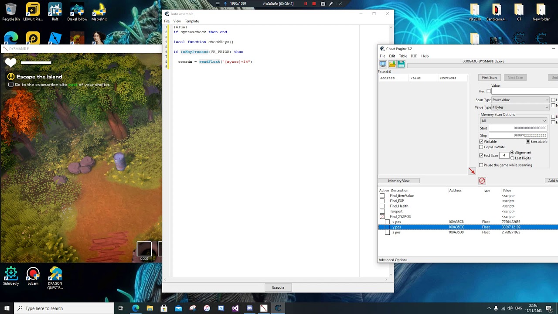The height and width of the screenshot is (314, 558).
Task: Take a screenshot with Bandicam camera icon
Action: click(323, 3)
